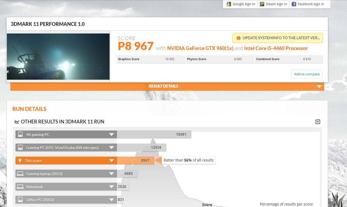Click the Gaming laptop (2013) laptop icon
Viewport: 347px width, 207px height.
tap(20, 174)
